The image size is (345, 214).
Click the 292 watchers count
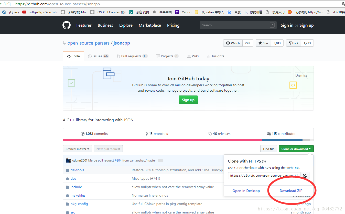[x=247, y=43]
